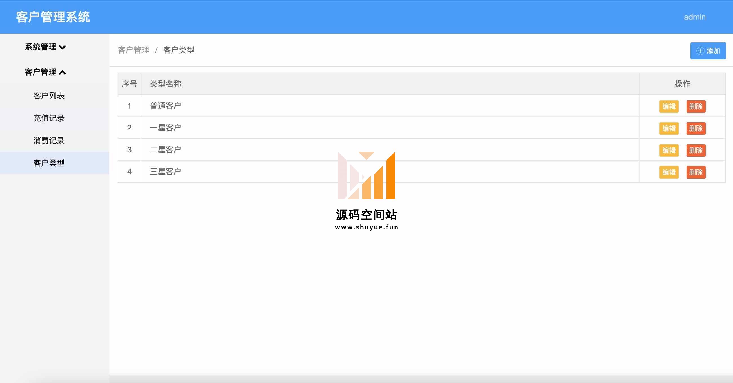The image size is (733, 383).
Task: Click sequence number 3 cell
Action: [x=130, y=149]
